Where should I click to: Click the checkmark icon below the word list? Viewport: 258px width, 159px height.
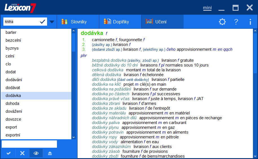pos(8,153)
